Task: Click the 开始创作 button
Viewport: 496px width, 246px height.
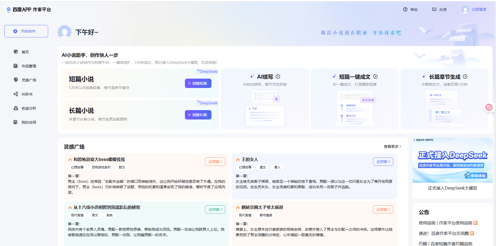Action: (26, 31)
